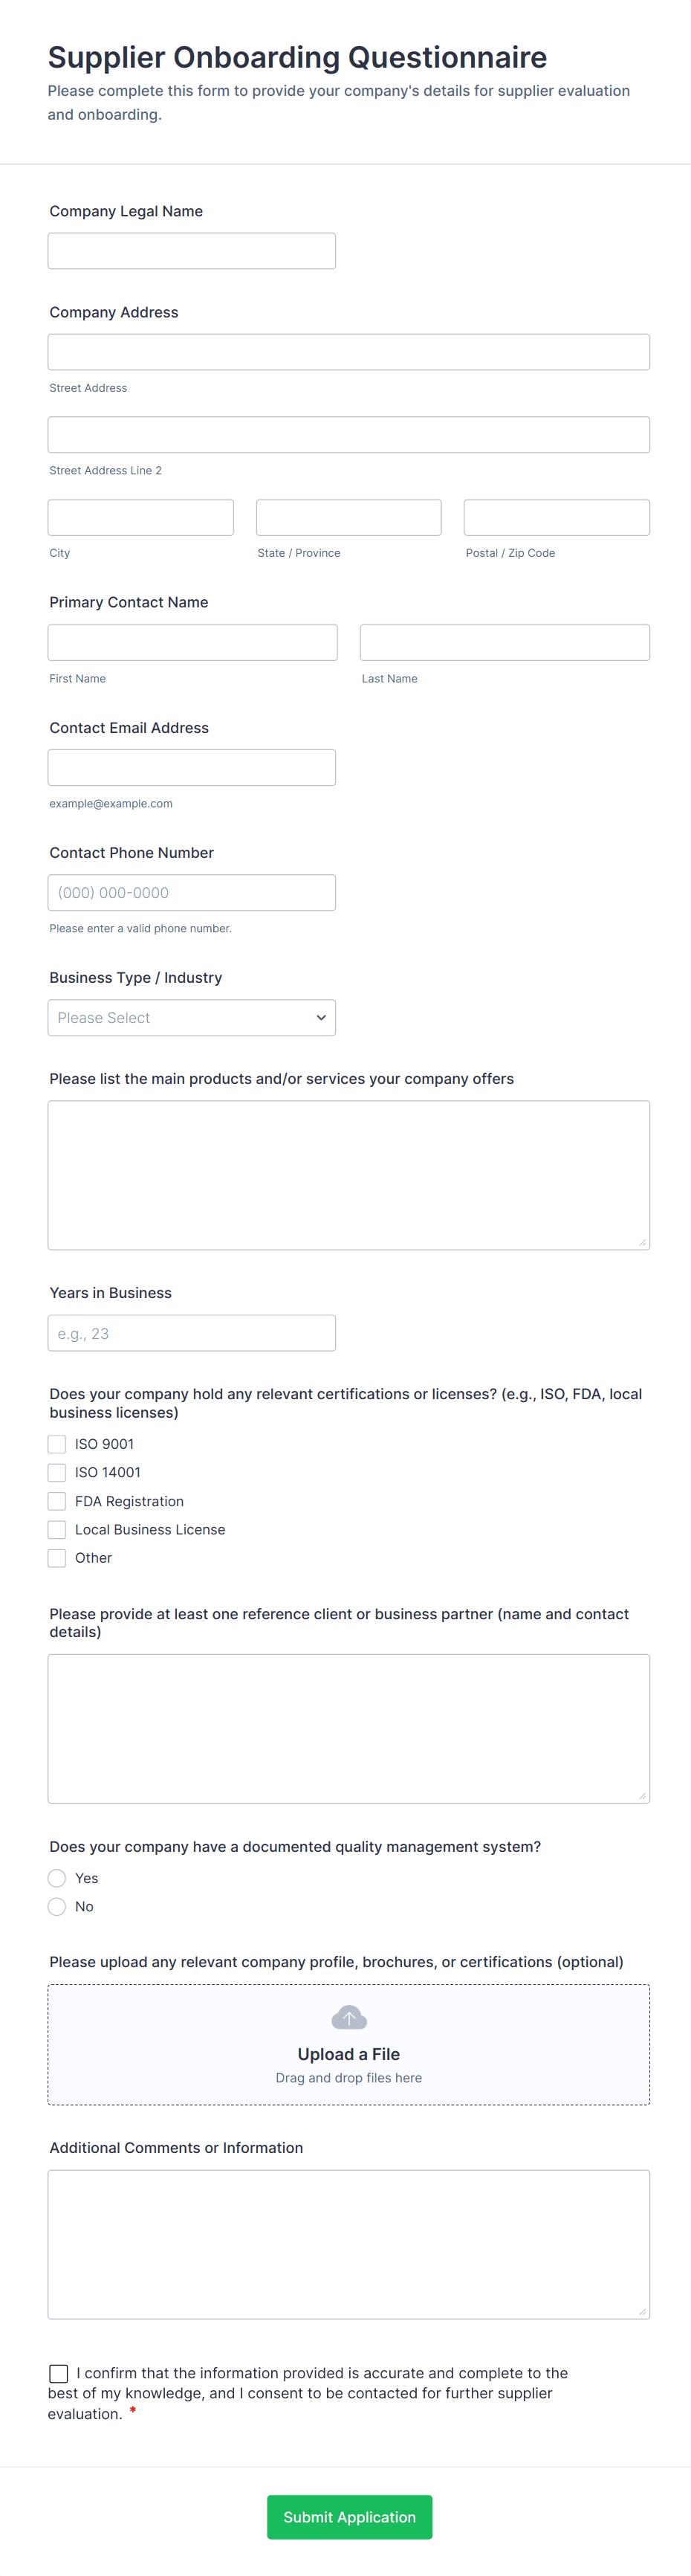Choose No for quality management system
The width and height of the screenshot is (691, 2576).
pos(57,1906)
